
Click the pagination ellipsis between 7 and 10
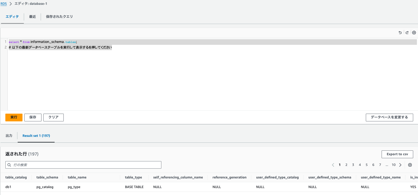coord(387,165)
